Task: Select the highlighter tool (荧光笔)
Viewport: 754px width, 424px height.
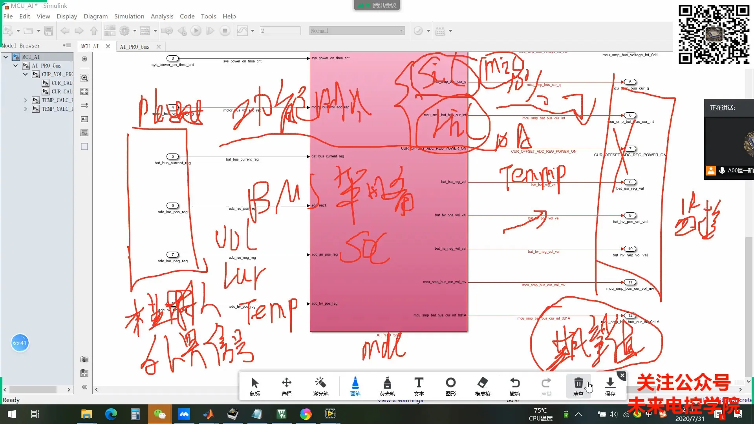Action: pyautogui.click(x=387, y=386)
